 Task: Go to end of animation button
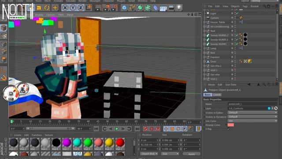tap(137, 129)
